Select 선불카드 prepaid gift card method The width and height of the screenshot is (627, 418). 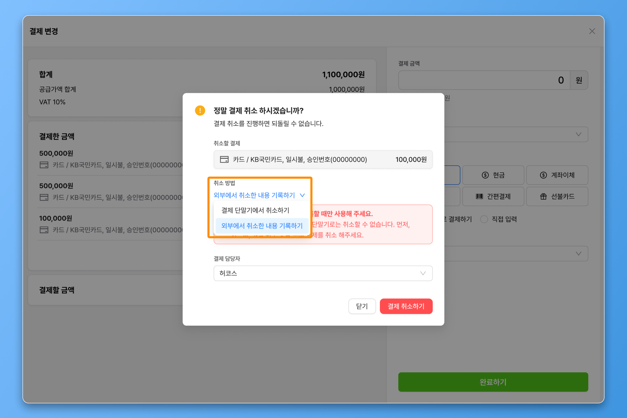[x=557, y=196]
